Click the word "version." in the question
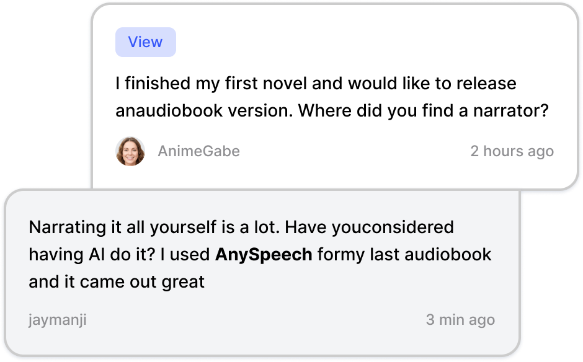 point(260,110)
